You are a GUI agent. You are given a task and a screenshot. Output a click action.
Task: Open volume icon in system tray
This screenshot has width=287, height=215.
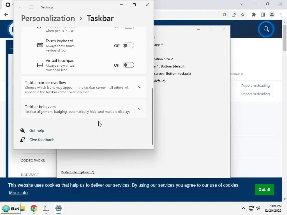[x=258, y=208]
